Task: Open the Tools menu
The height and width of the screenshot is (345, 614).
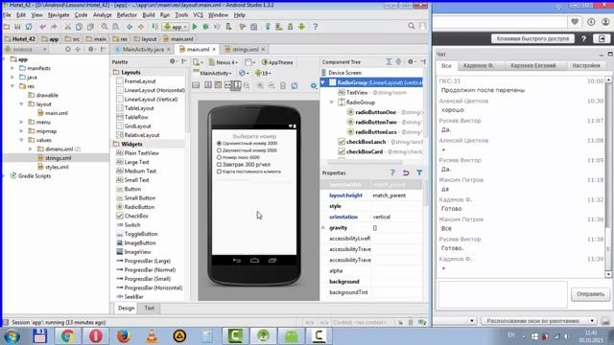Action: 181,15
